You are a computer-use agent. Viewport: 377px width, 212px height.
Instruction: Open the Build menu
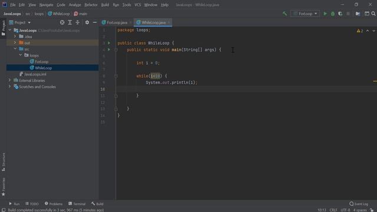click(105, 5)
